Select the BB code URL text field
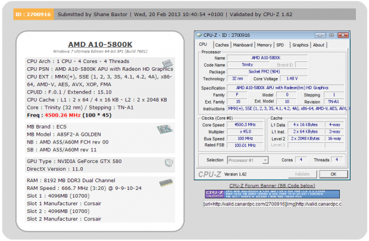 coord(272,204)
